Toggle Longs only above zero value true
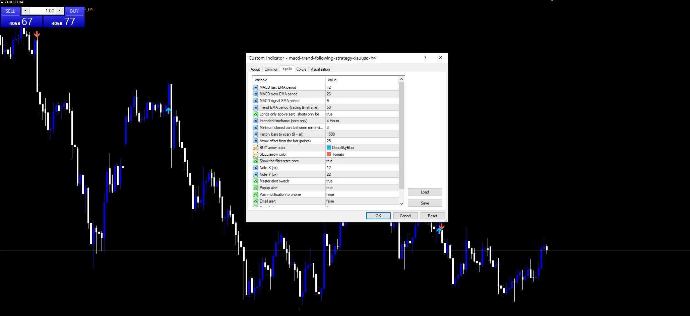The image size is (690, 316). coord(362,114)
